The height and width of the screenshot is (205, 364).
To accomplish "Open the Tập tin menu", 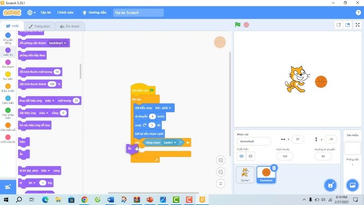I will pyautogui.click(x=46, y=13).
